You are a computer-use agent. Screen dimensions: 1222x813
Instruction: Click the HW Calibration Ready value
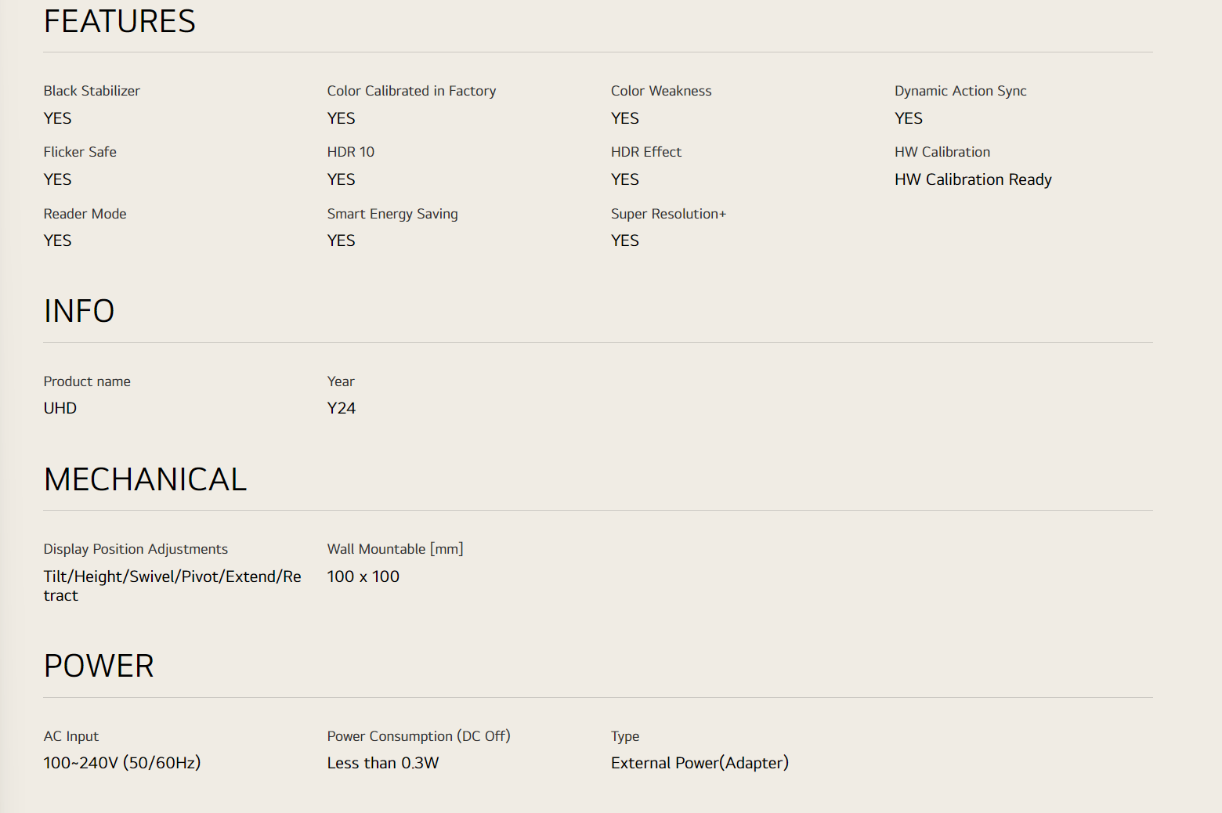[973, 179]
